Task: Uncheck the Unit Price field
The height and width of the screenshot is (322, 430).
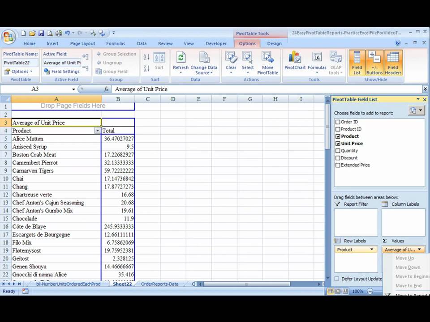Action: pyautogui.click(x=338, y=144)
